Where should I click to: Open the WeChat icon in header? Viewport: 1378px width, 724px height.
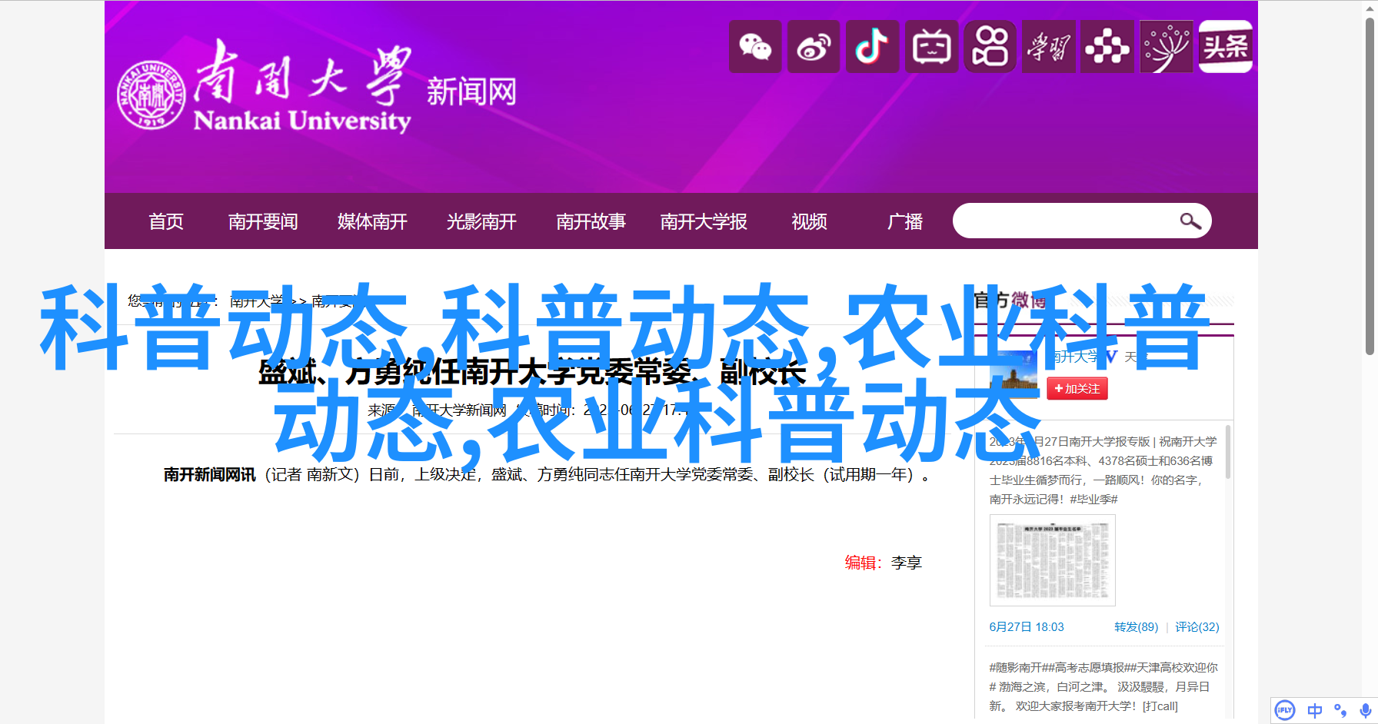click(x=755, y=47)
